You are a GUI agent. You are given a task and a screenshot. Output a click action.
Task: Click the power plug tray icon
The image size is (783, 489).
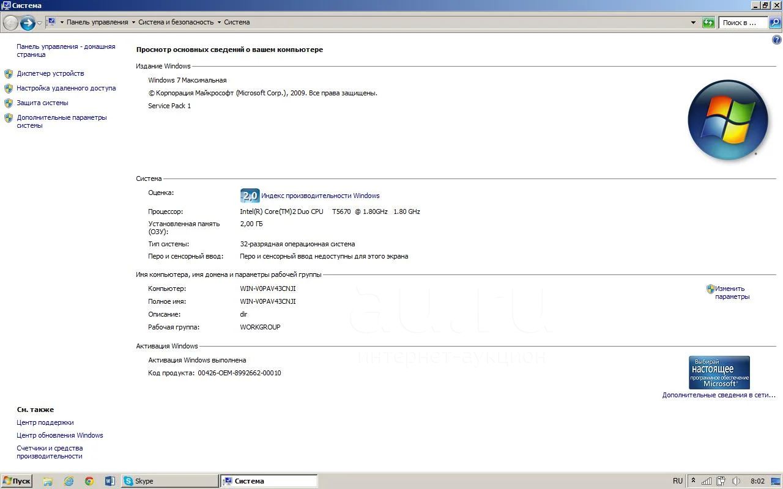pyautogui.click(x=721, y=481)
